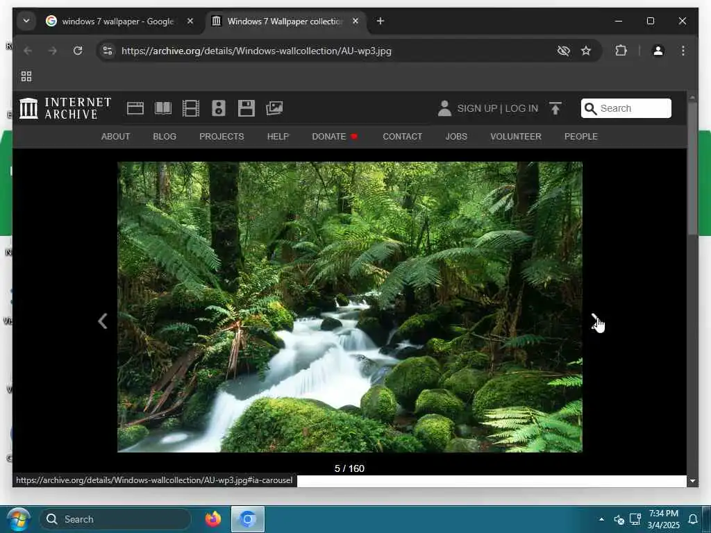Screen dimensions: 711x533
Task: Open the Audio speaker icon
Action: [219, 108]
